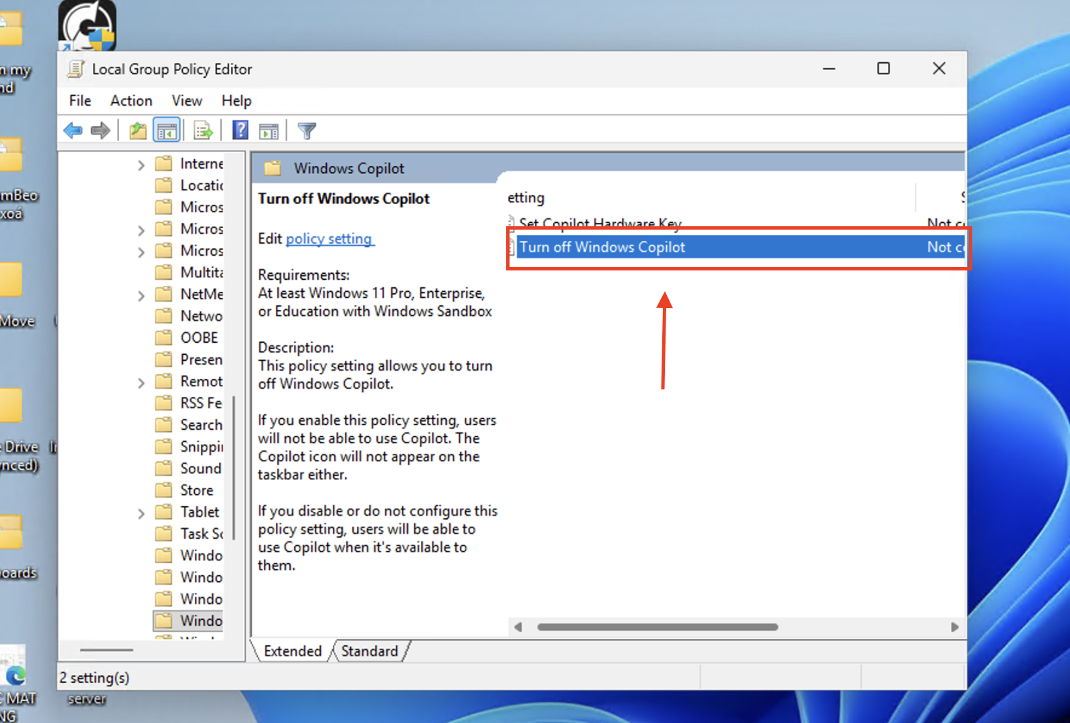The image size is (1070, 723).
Task: Click the Forward arrow toolbar icon
Action: [x=100, y=131]
